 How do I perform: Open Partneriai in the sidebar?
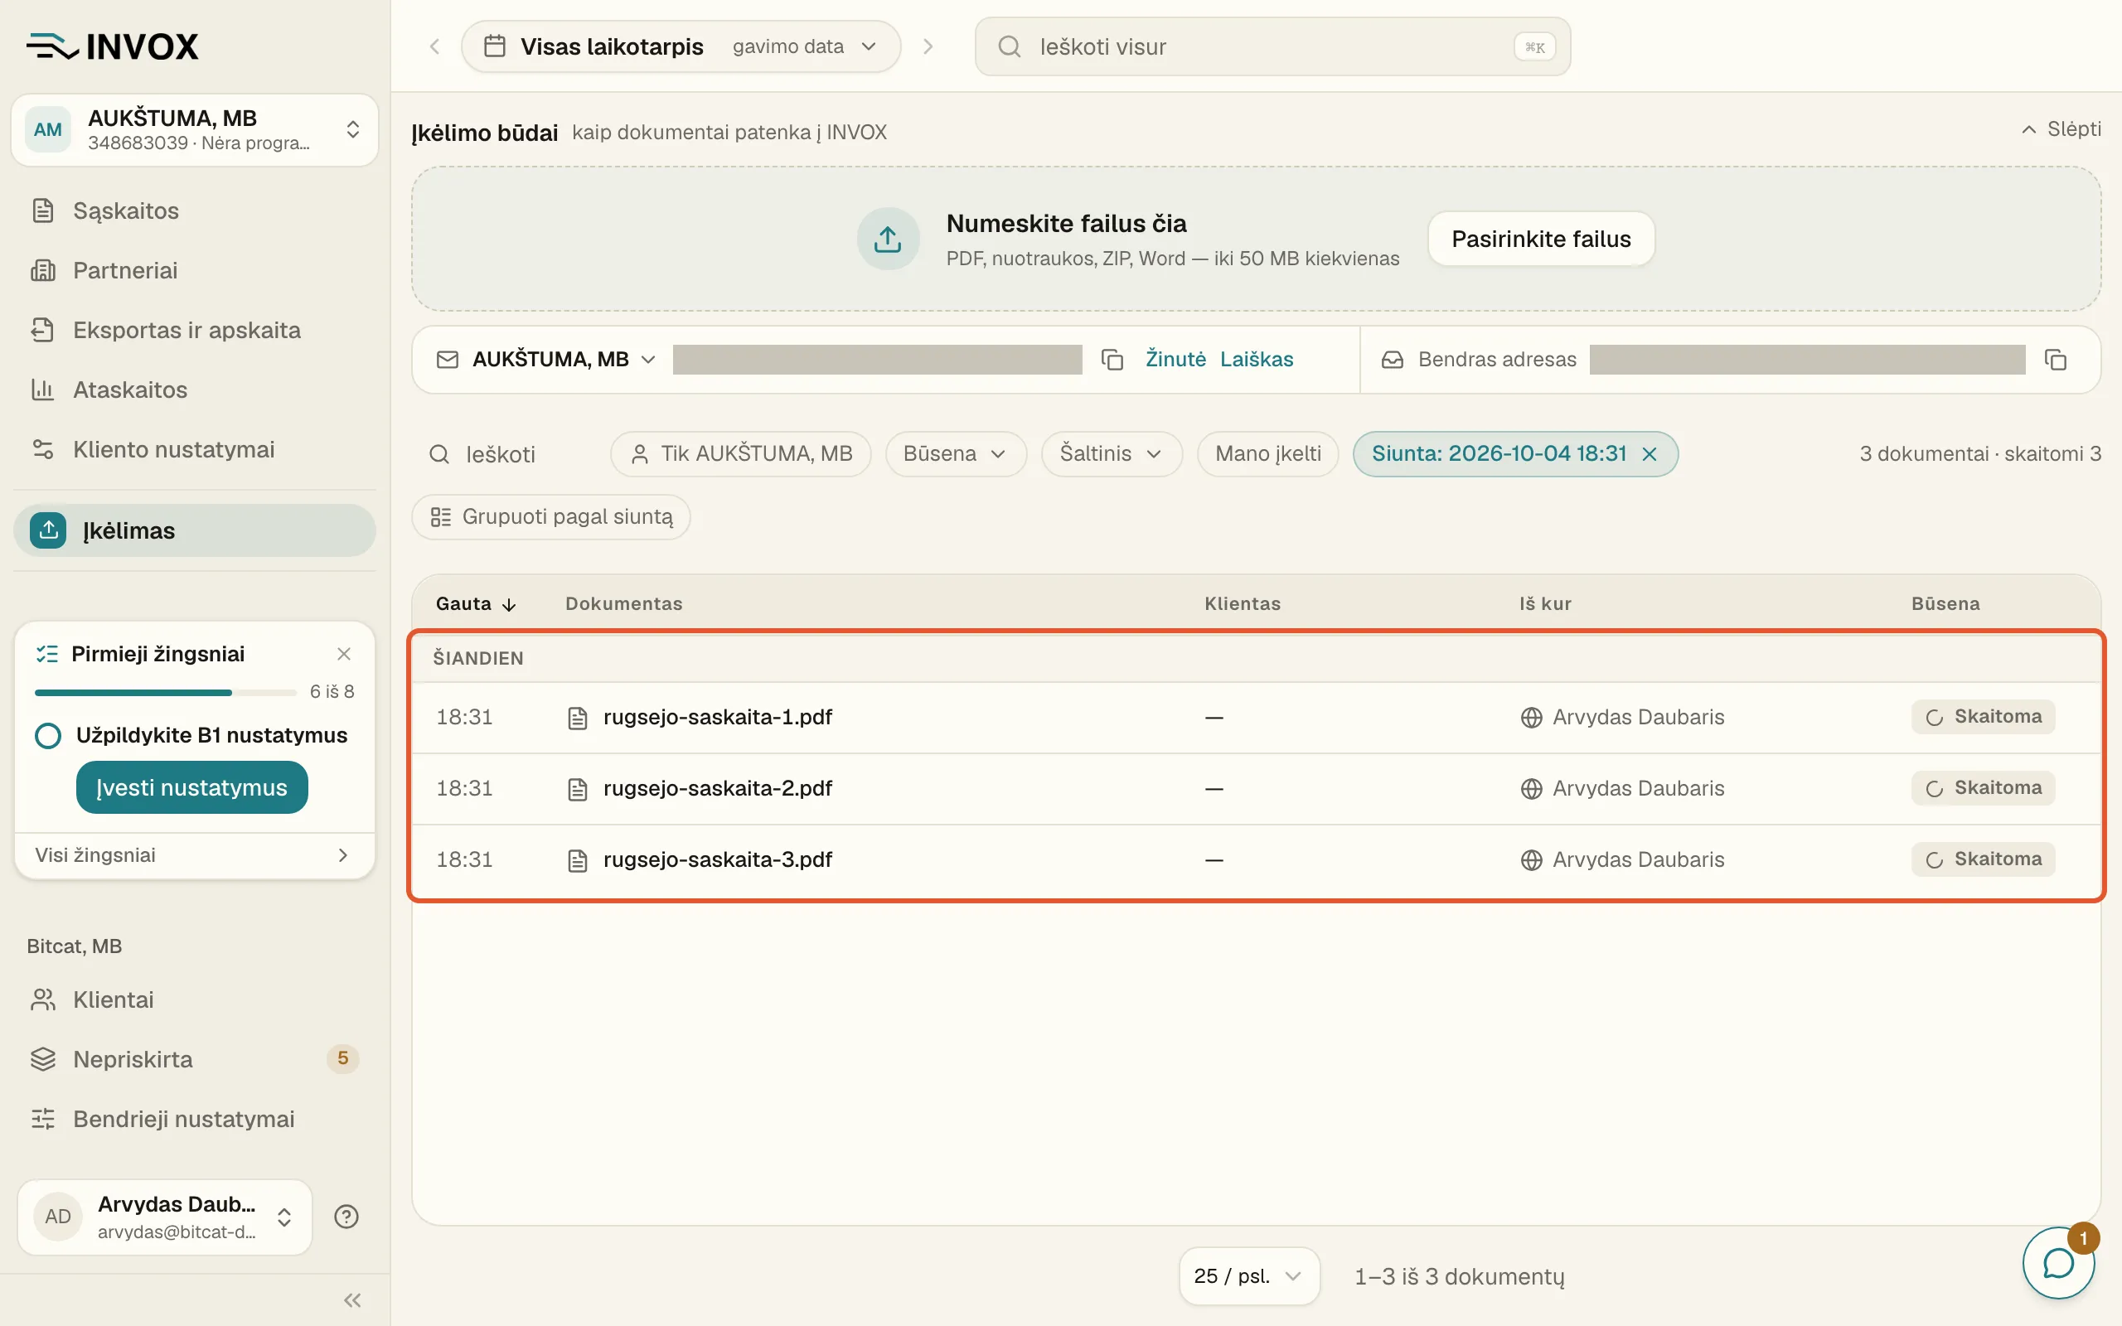(x=195, y=271)
